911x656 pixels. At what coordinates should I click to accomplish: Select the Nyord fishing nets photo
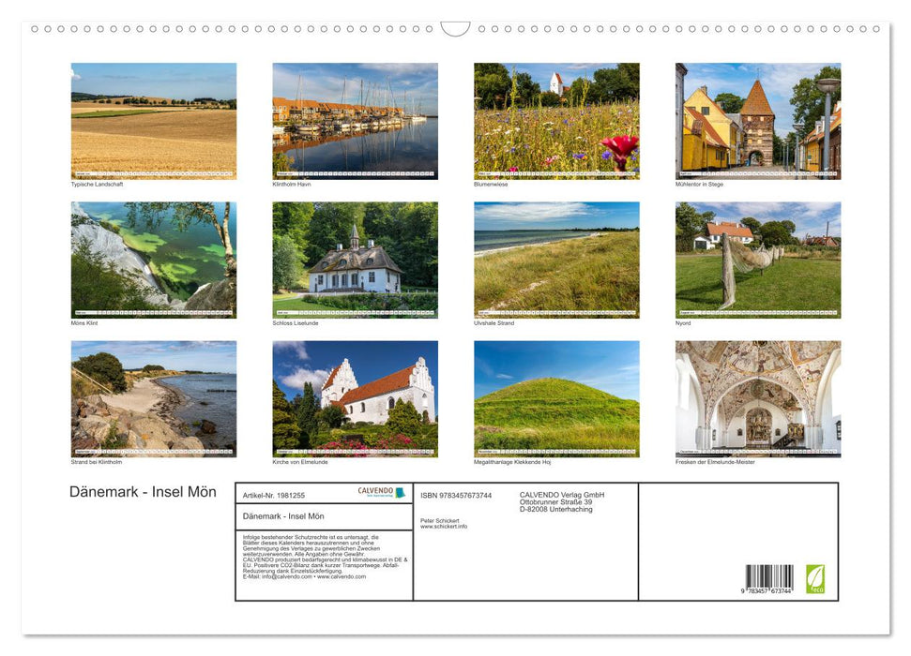(758, 260)
